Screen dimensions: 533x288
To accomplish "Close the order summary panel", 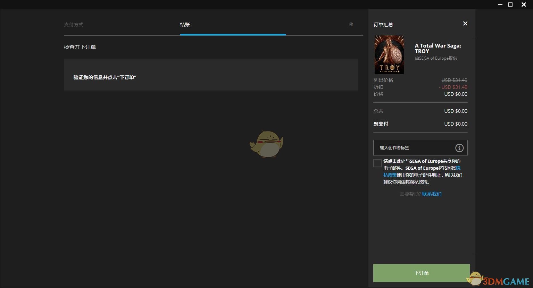I will point(465,24).
